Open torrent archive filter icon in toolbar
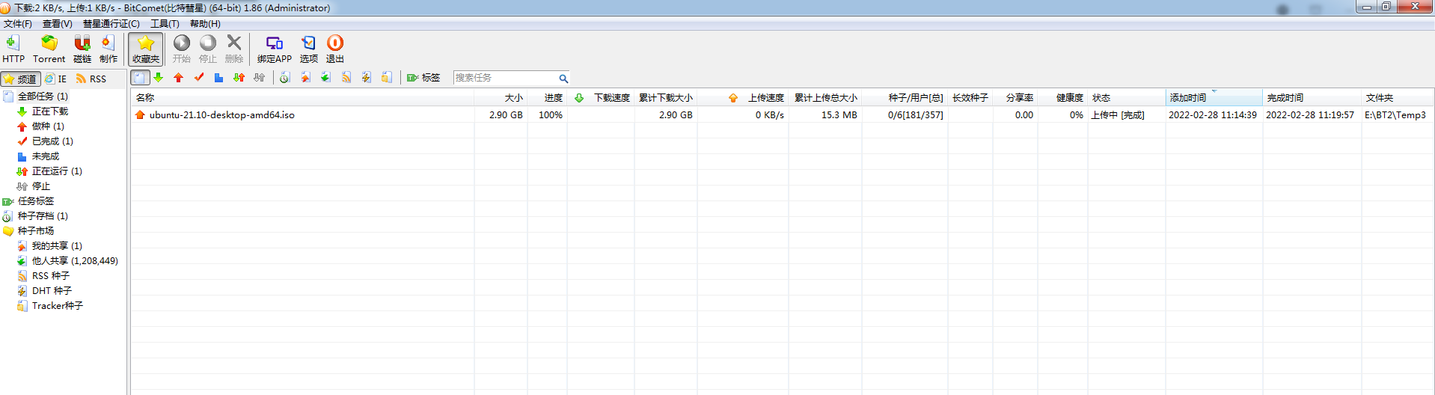 pyautogui.click(x=285, y=78)
